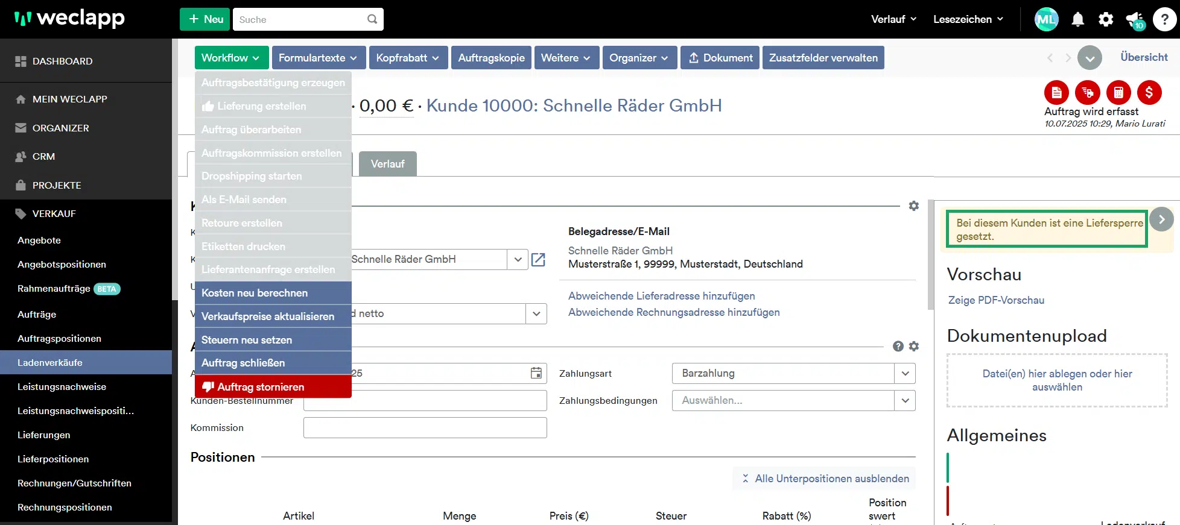Open customer record external link icon
The image size is (1180, 525).
tap(538, 260)
